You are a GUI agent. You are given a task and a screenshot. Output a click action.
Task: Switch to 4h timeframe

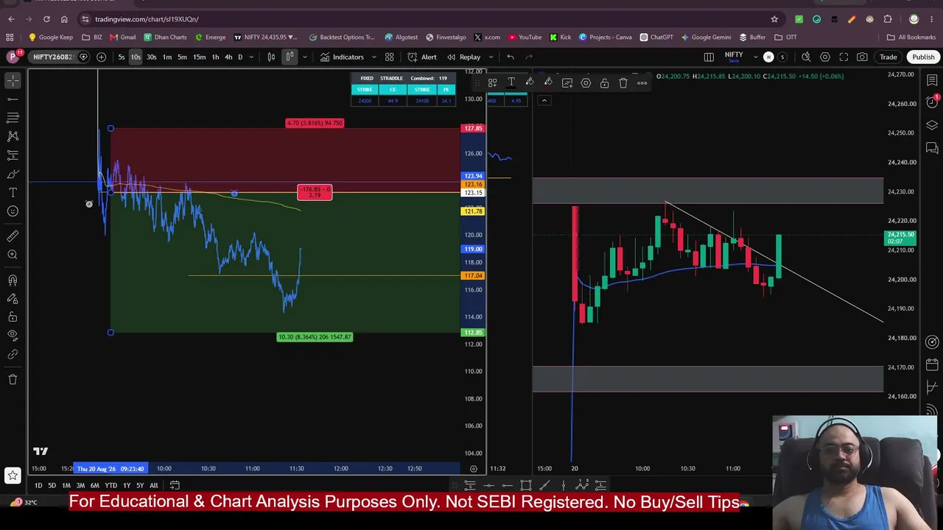click(228, 57)
